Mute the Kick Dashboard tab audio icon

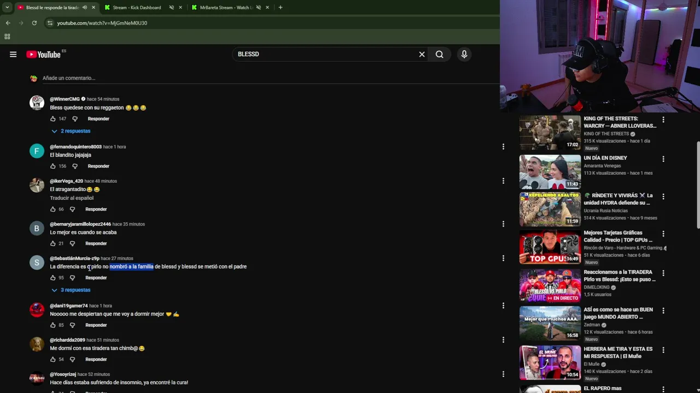(171, 8)
